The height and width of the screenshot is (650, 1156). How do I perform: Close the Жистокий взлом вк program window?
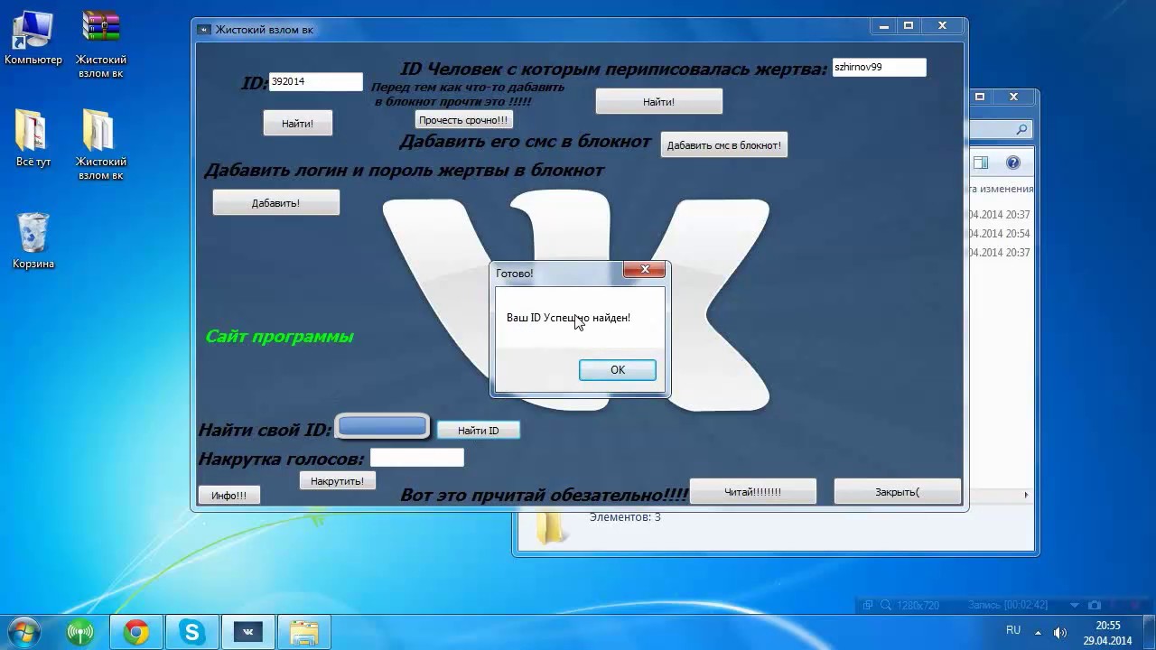[x=943, y=26]
